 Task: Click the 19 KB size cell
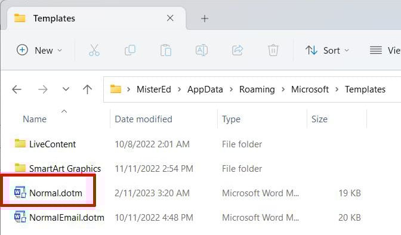click(350, 193)
